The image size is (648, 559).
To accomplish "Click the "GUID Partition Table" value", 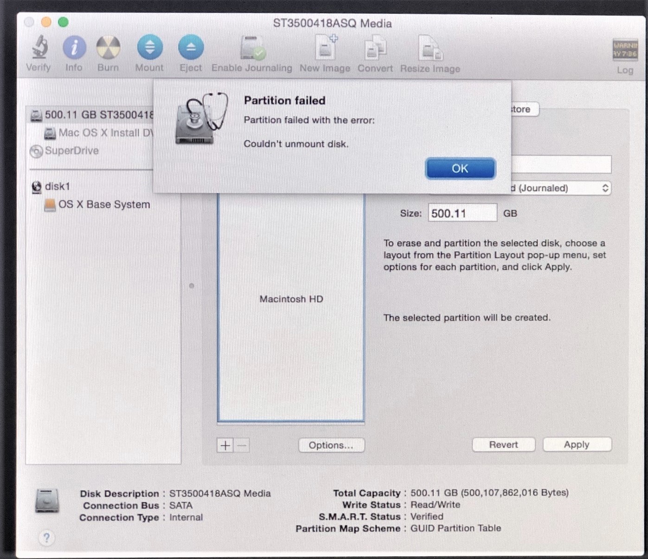I will tap(456, 528).
